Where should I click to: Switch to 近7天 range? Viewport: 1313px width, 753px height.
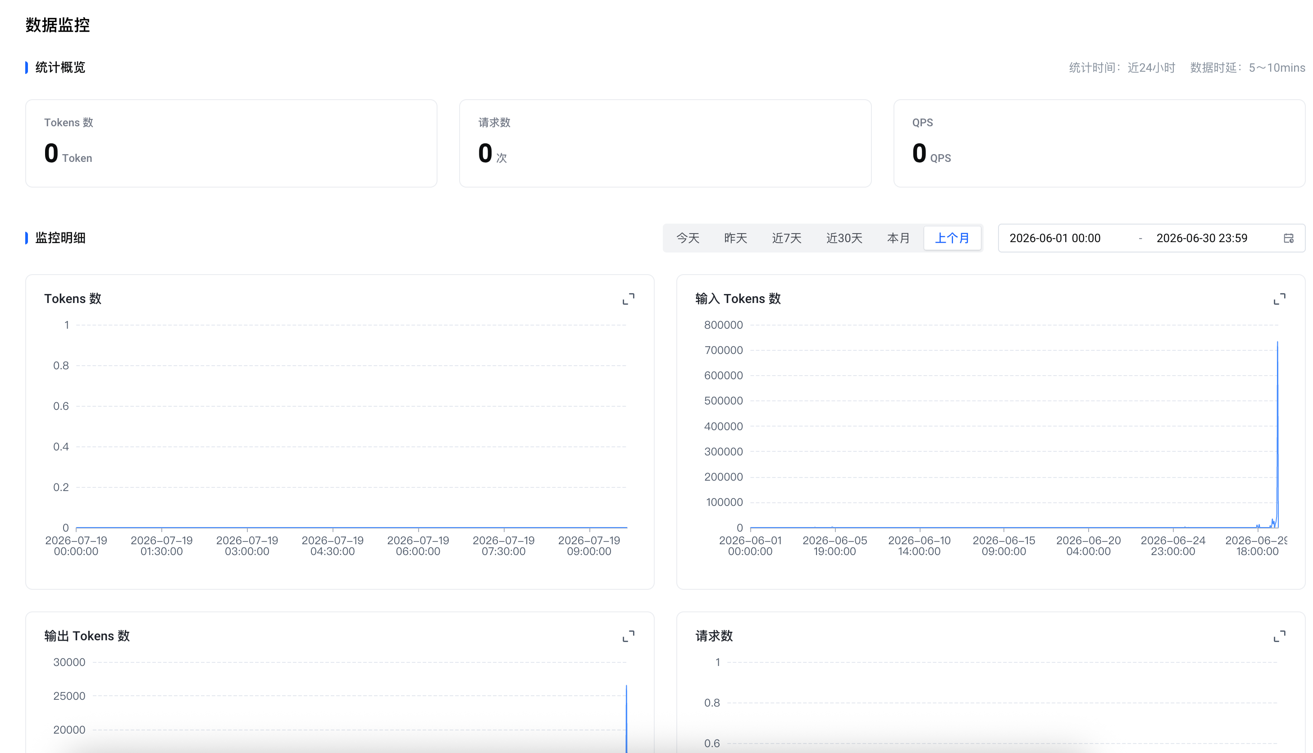786,238
